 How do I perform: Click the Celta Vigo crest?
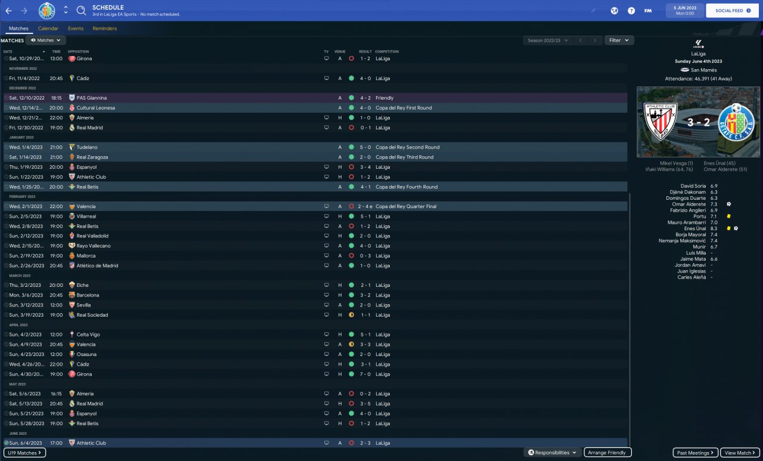(72, 335)
